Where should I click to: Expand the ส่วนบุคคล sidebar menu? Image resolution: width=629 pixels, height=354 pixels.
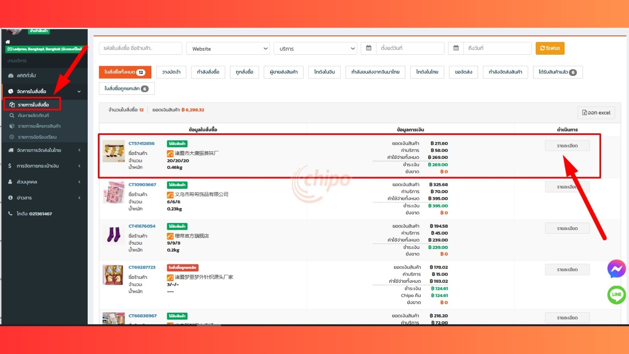tap(79, 182)
